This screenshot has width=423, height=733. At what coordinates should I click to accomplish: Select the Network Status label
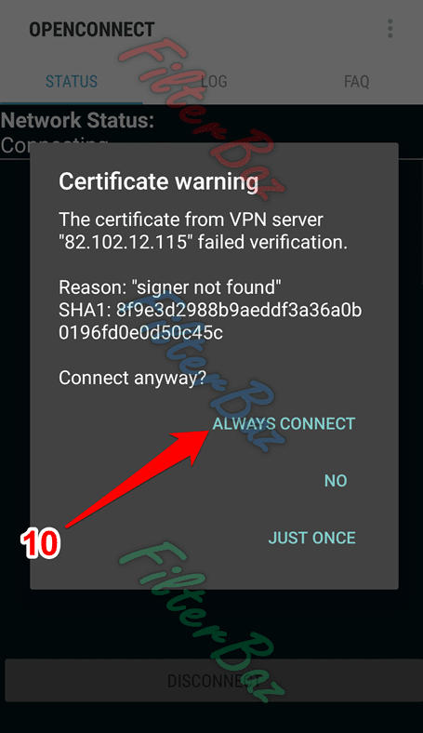pyautogui.click(x=77, y=120)
